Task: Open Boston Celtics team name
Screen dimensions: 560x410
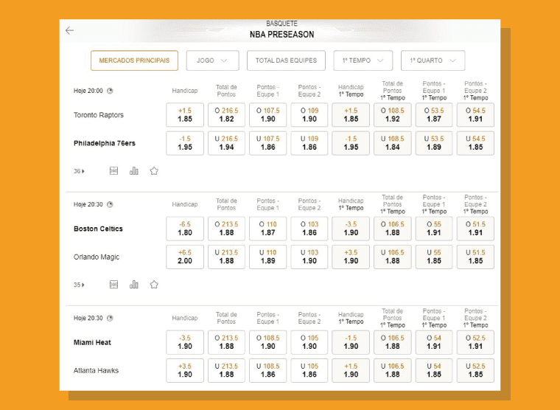Action: (98, 229)
